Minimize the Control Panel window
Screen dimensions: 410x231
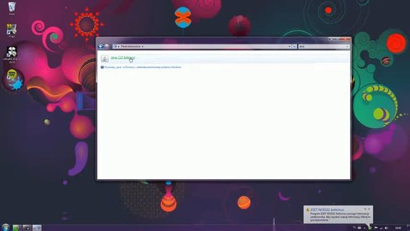(331, 39)
